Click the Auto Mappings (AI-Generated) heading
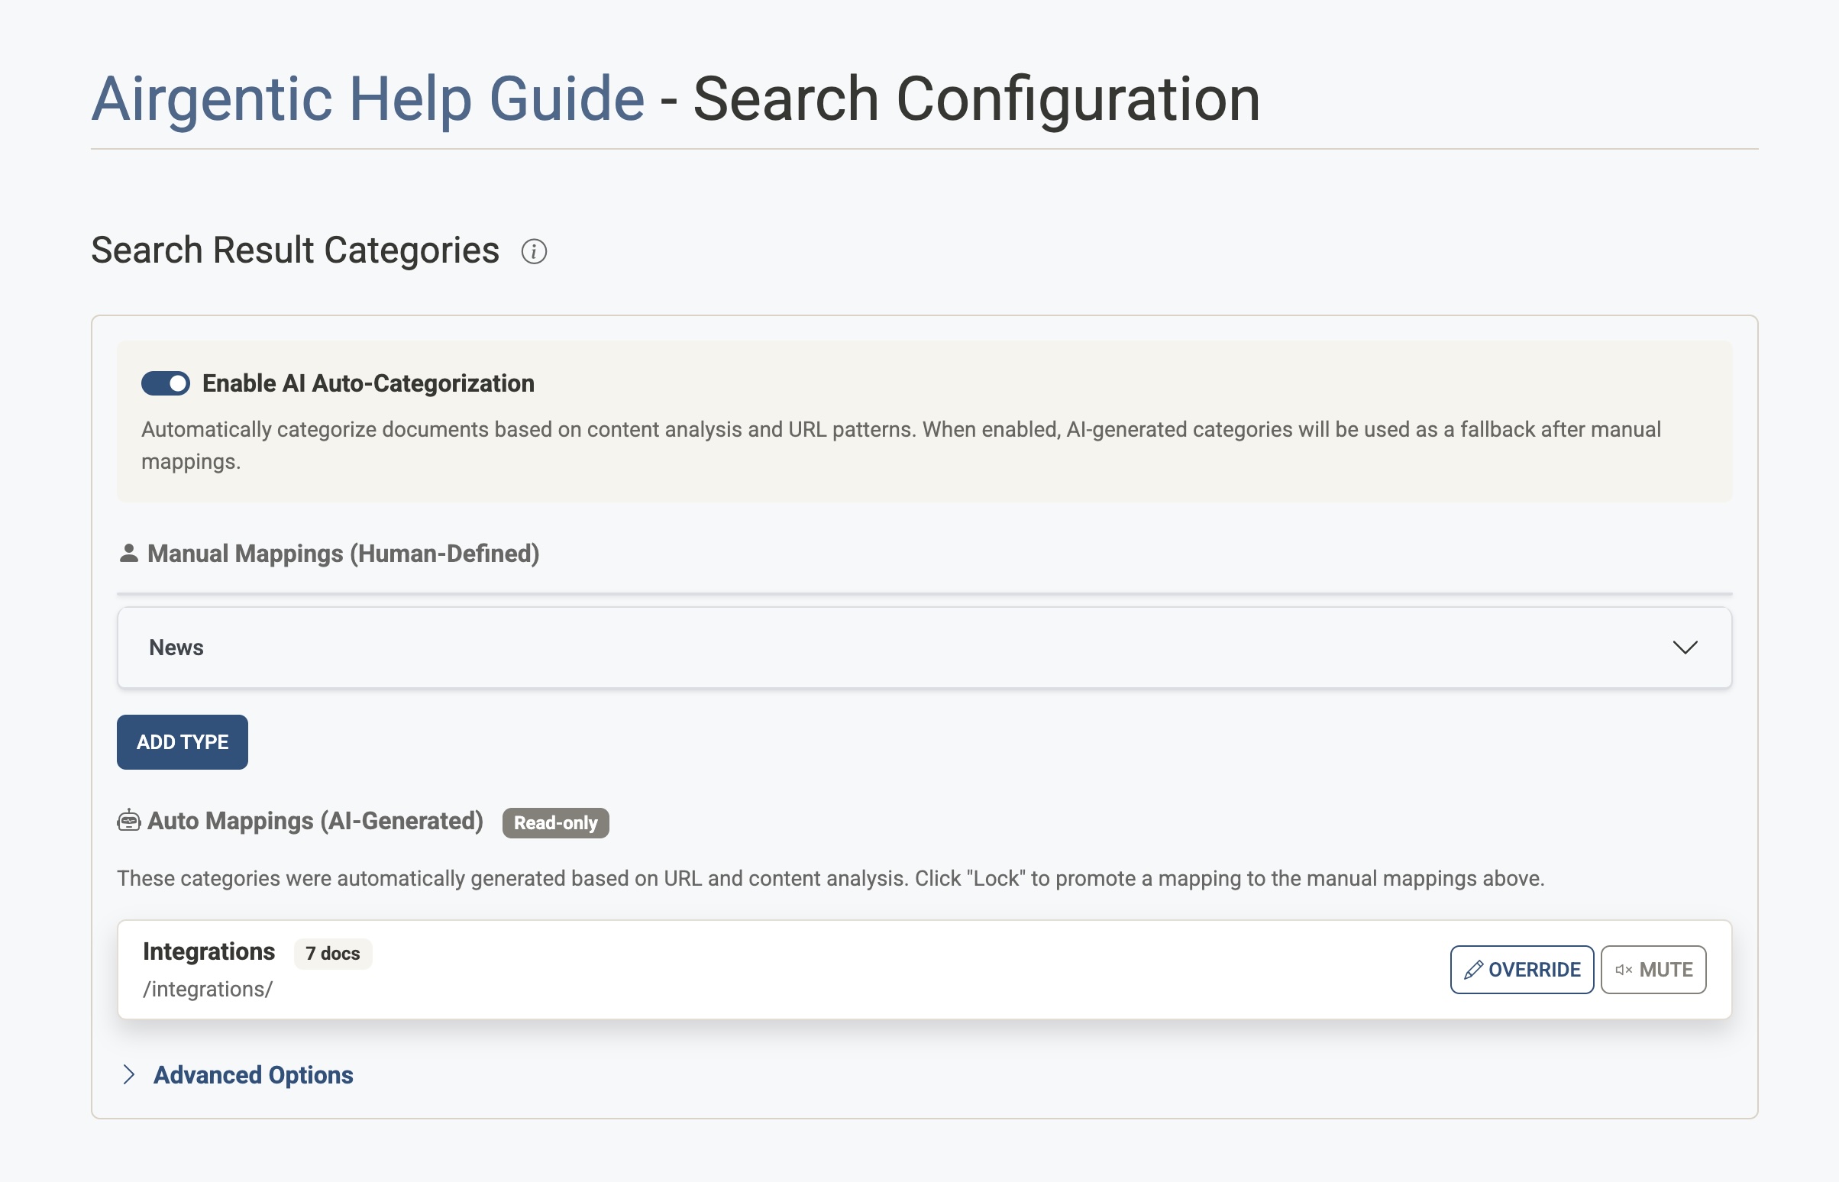This screenshot has height=1182, width=1839. click(x=315, y=821)
